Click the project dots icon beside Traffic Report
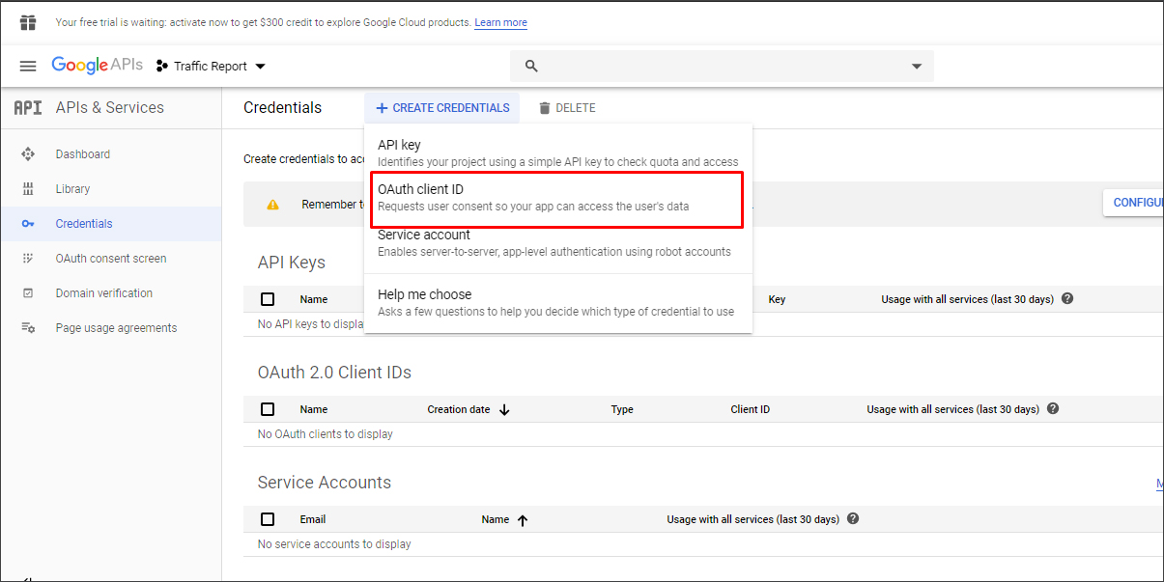 point(162,67)
